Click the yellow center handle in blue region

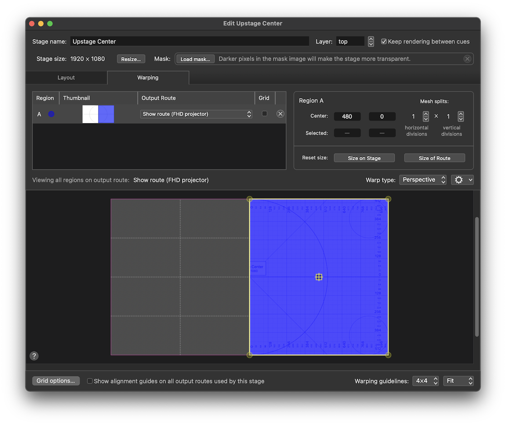click(319, 277)
